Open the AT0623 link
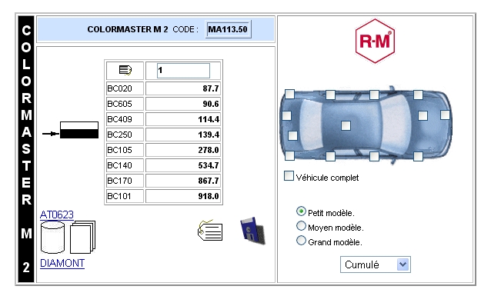This screenshot has width=491, height=296. [x=57, y=215]
